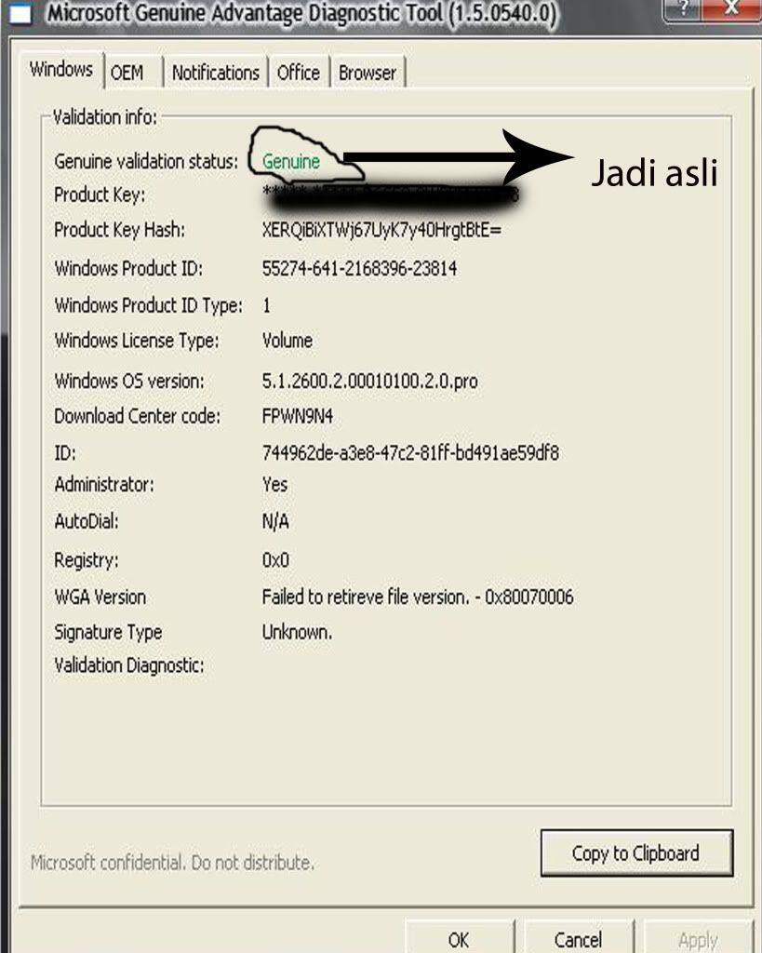Image resolution: width=762 pixels, height=953 pixels.
Task: Click the Microsoft confidential notice text
Action: click(x=172, y=862)
